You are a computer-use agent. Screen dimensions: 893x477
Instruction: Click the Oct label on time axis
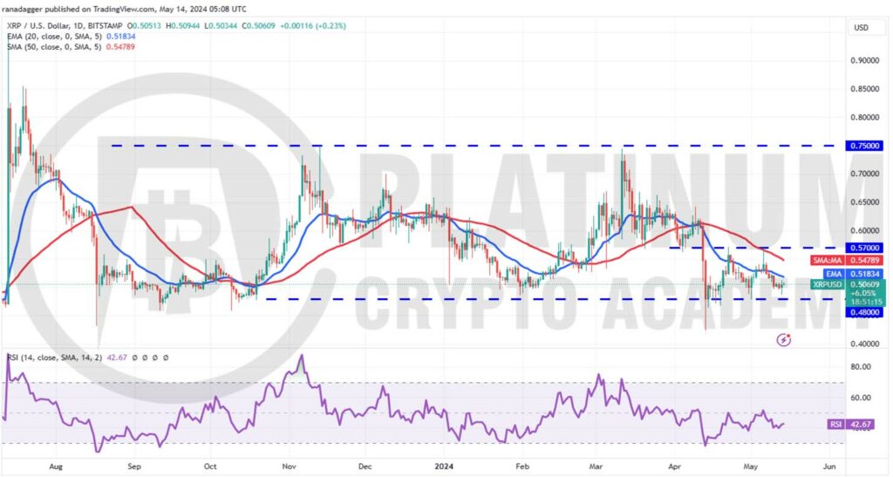tap(210, 467)
